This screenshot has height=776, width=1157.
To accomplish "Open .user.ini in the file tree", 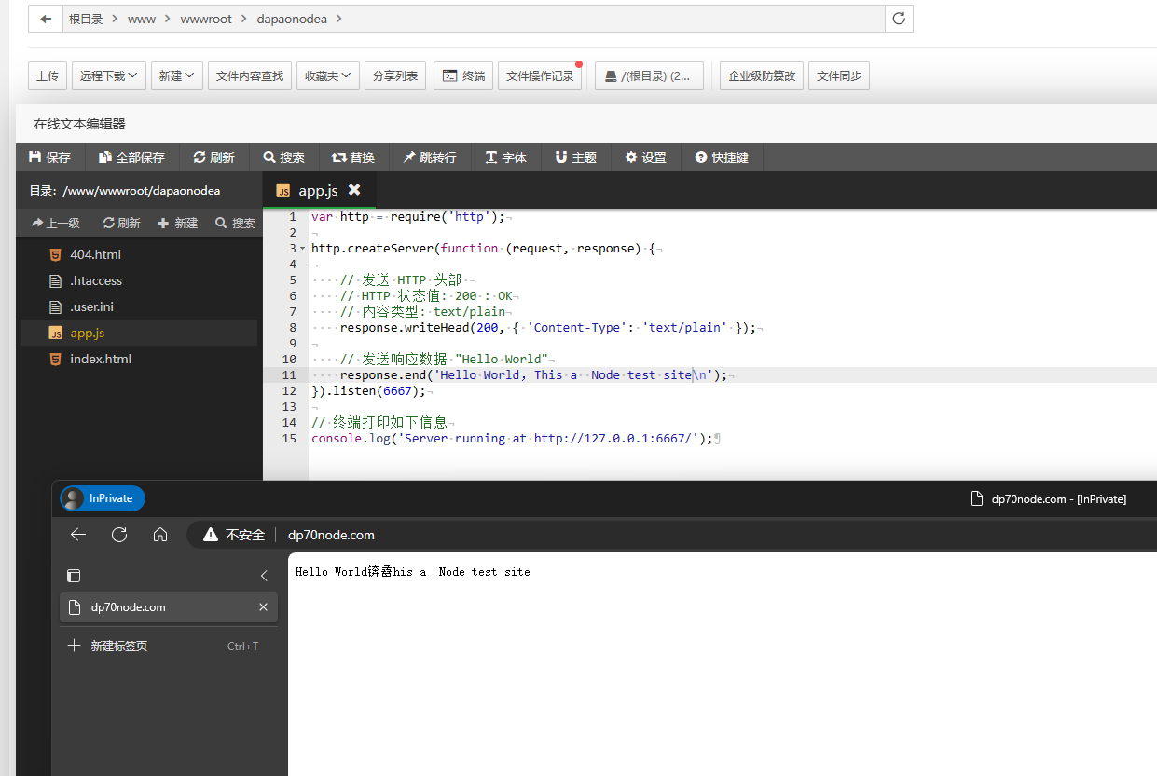I will pos(138,306).
